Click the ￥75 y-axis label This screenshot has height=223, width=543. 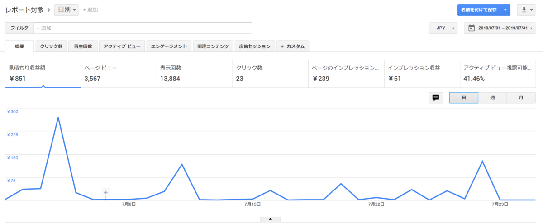(11, 181)
